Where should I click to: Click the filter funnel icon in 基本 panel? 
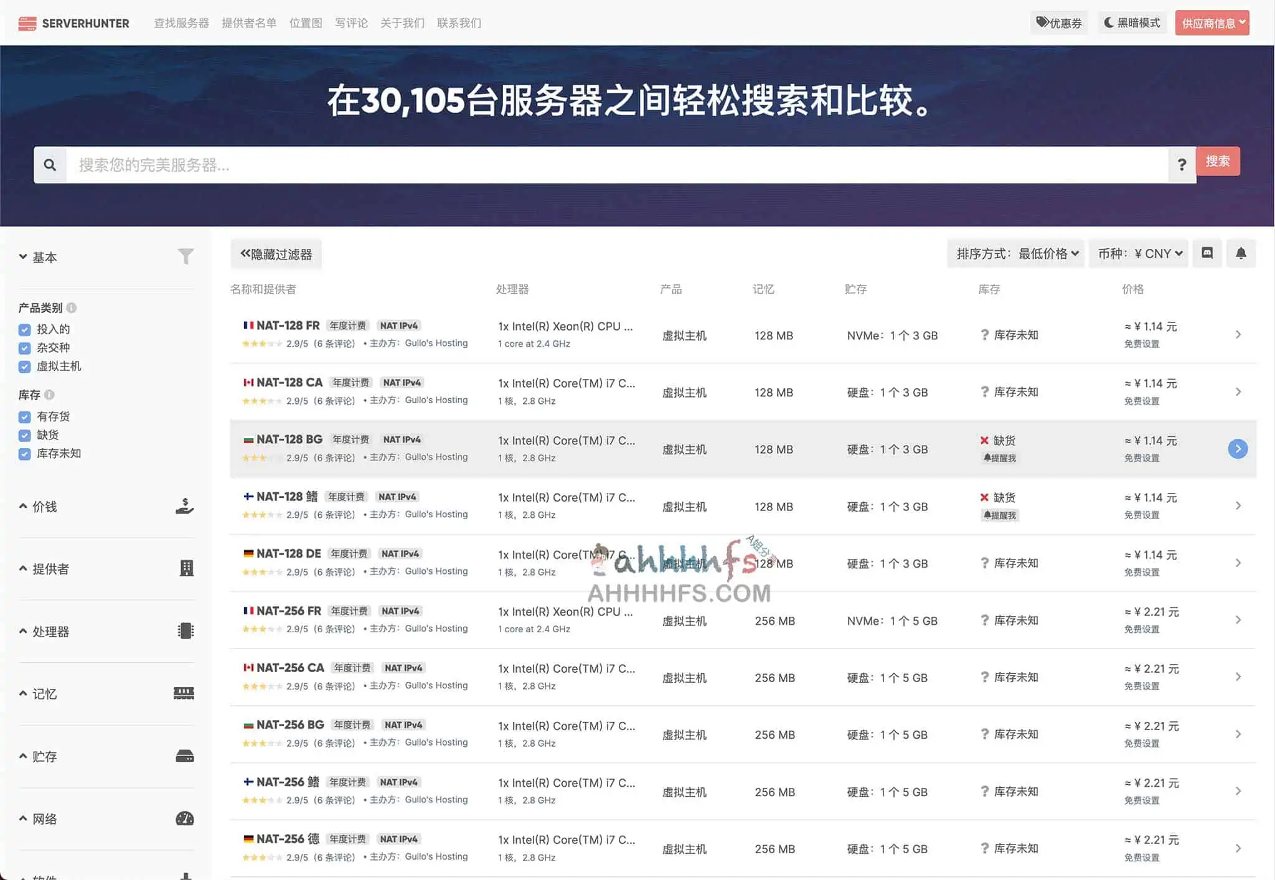click(x=185, y=255)
